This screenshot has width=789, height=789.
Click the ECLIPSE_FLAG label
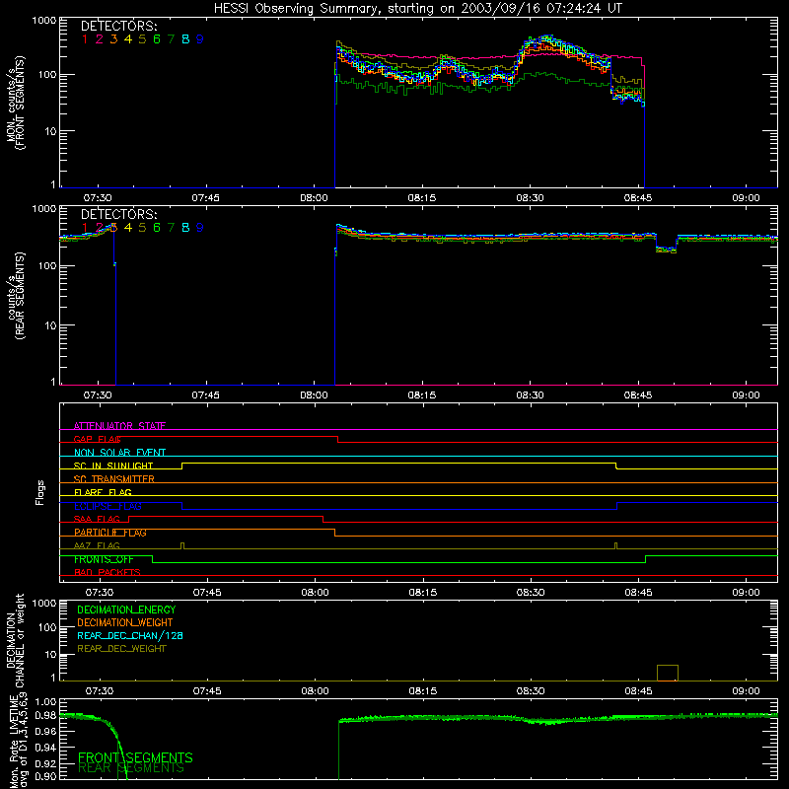point(108,506)
